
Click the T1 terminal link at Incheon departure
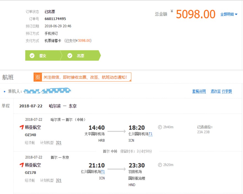tap(103, 172)
